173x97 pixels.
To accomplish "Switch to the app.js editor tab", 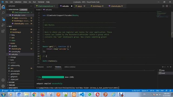I will click(x=80, y=6).
